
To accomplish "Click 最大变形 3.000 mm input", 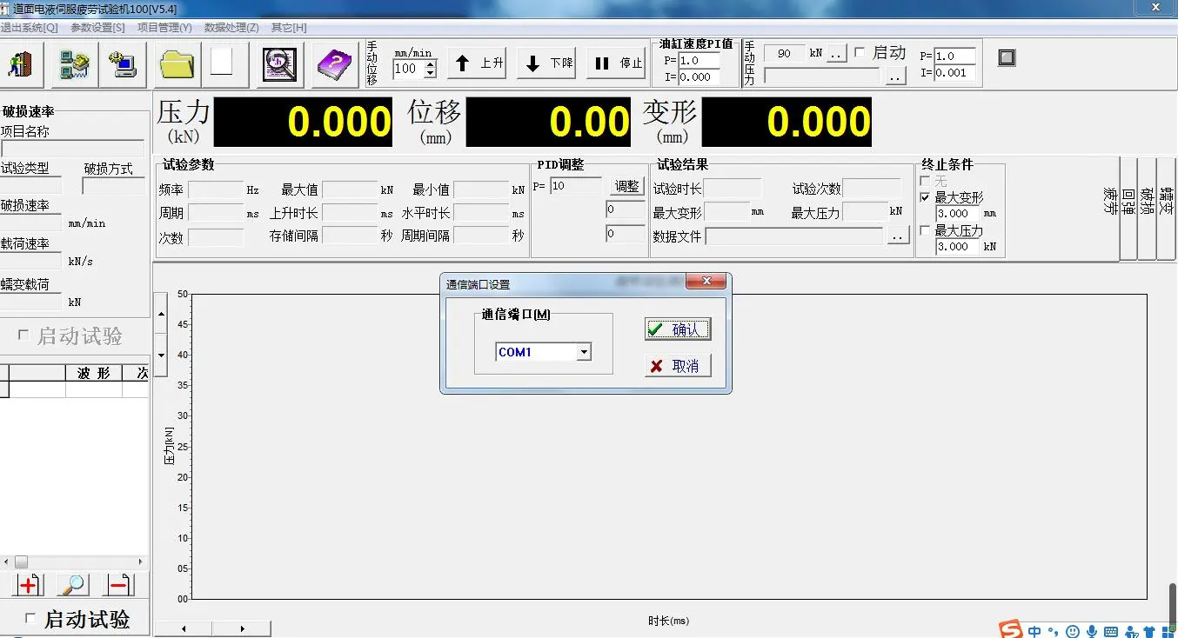I will [x=958, y=214].
